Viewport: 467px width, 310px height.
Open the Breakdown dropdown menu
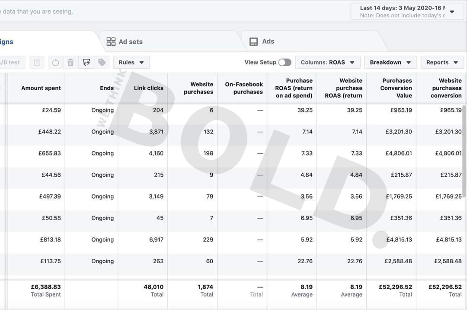click(x=390, y=62)
